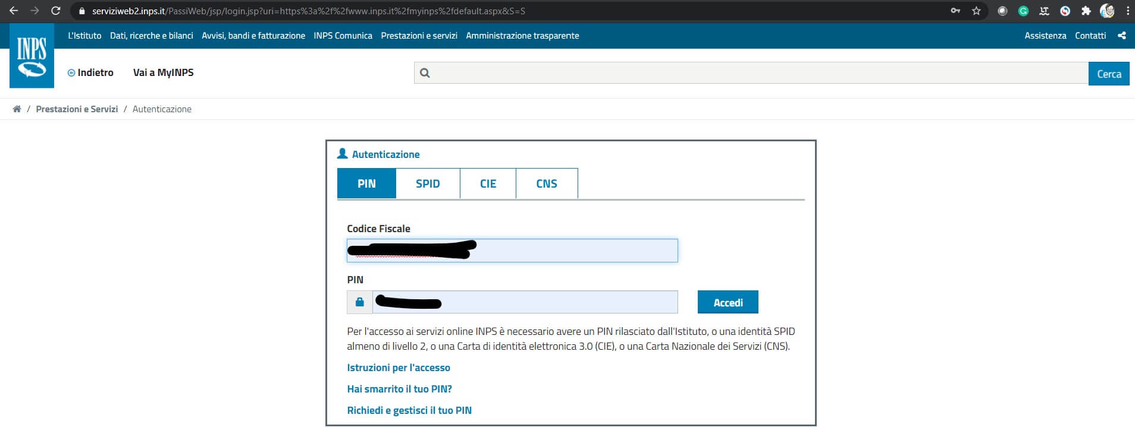Open 'Istruzioni per l'accesso' link
This screenshot has height=437, width=1135.
(x=398, y=368)
